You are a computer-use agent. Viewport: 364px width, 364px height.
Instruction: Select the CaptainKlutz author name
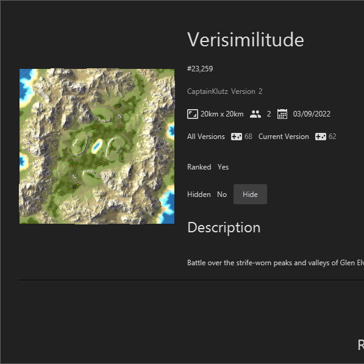(x=207, y=91)
